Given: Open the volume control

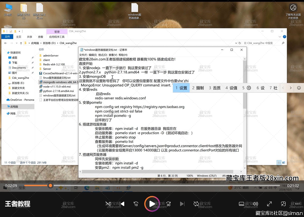Looking at the screenshot, I should click(255, 204).
